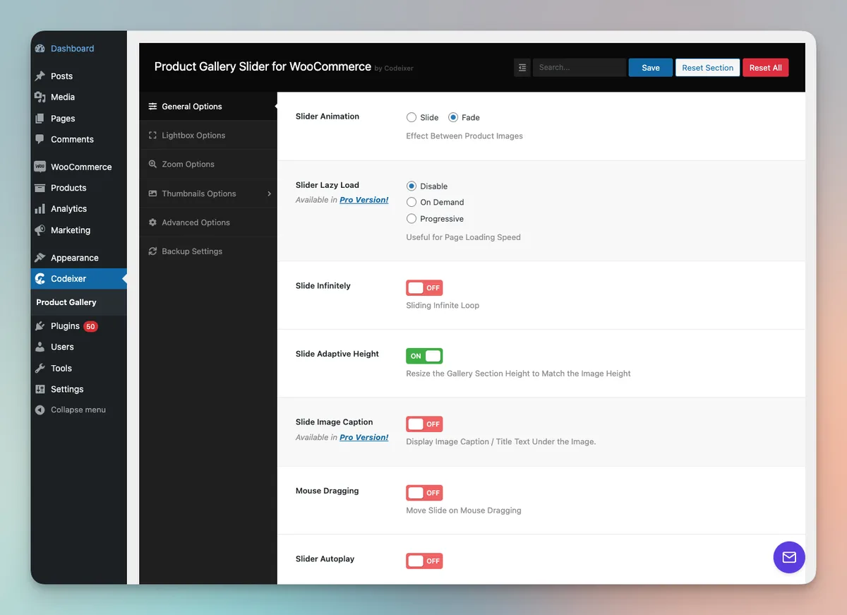Open the General Options tab

coord(208,107)
